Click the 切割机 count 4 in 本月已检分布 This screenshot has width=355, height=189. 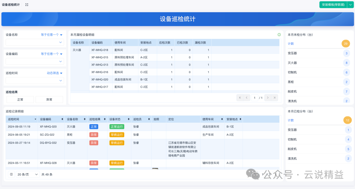[x=348, y=140]
